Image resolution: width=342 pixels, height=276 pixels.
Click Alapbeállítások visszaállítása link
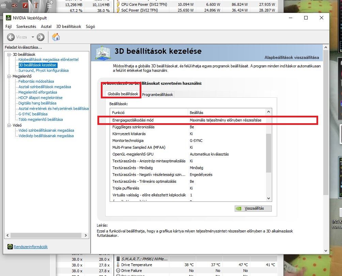coord(292,58)
